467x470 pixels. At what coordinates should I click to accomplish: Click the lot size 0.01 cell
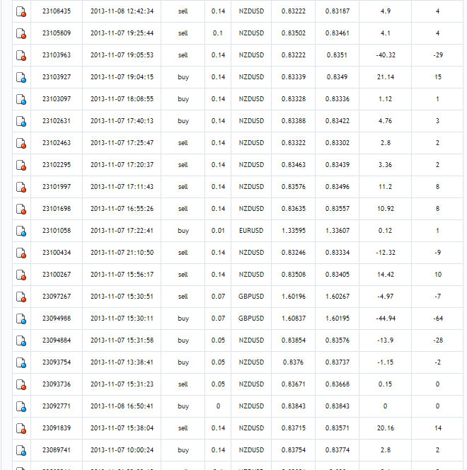point(218,231)
